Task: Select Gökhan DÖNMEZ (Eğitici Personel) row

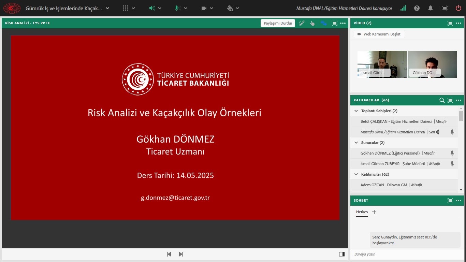Action: tap(404, 153)
